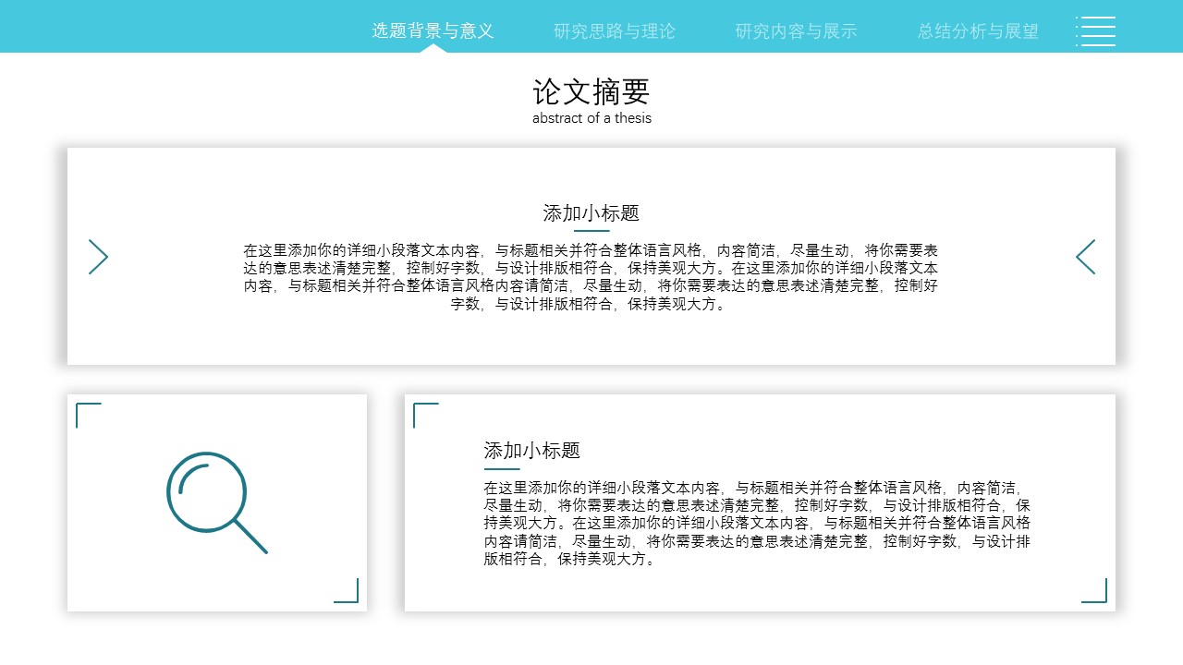This screenshot has width=1183, height=665.
Task: Switch to the 研究思路与理论 tab
Action: point(615,30)
